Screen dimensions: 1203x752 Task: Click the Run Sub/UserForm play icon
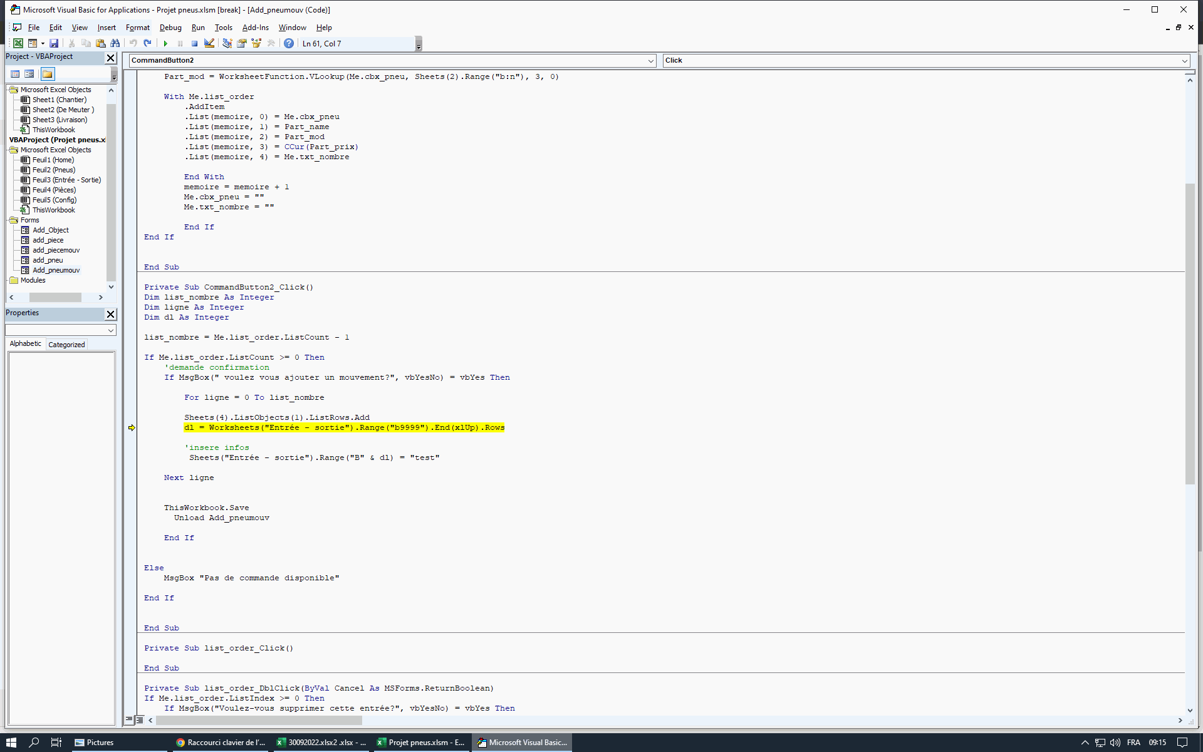[165, 43]
